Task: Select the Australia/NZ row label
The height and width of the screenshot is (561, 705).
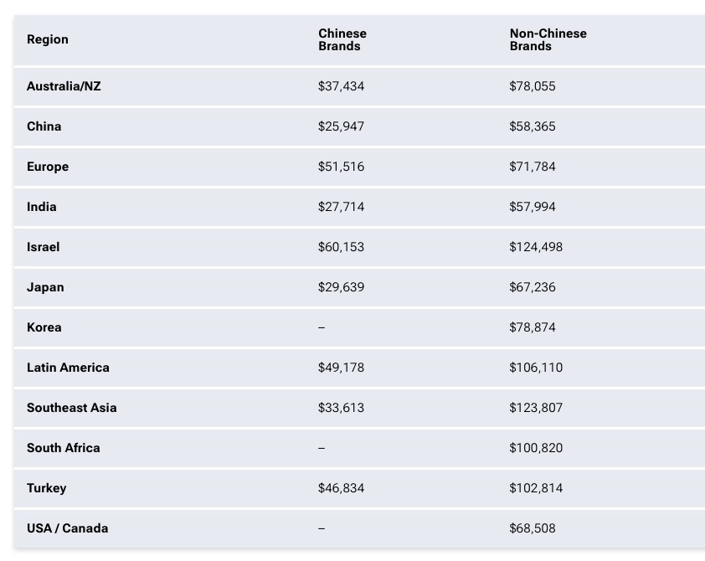Action: click(64, 86)
